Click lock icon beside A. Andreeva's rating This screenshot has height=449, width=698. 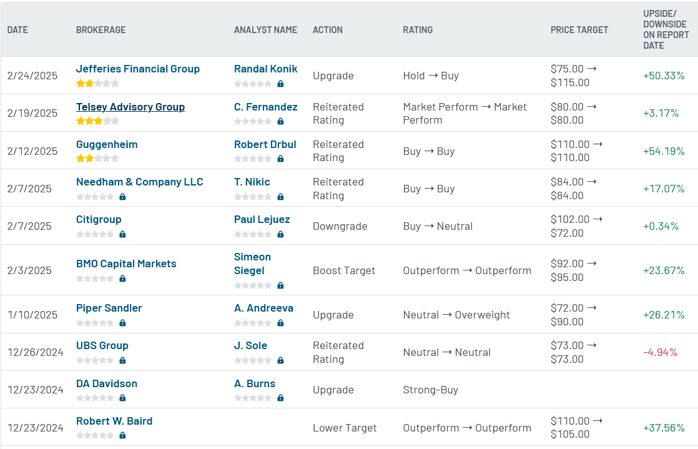click(280, 322)
